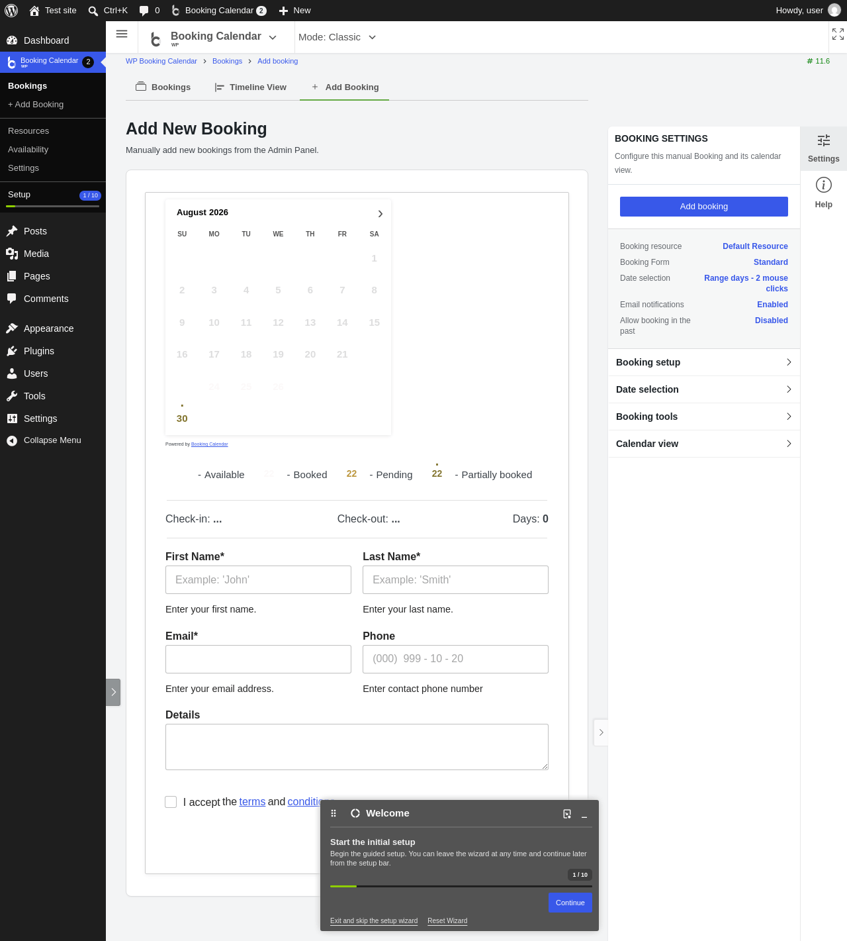Click the Media icon in sidebar
The height and width of the screenshot is (941, 847).
(12, 254)
